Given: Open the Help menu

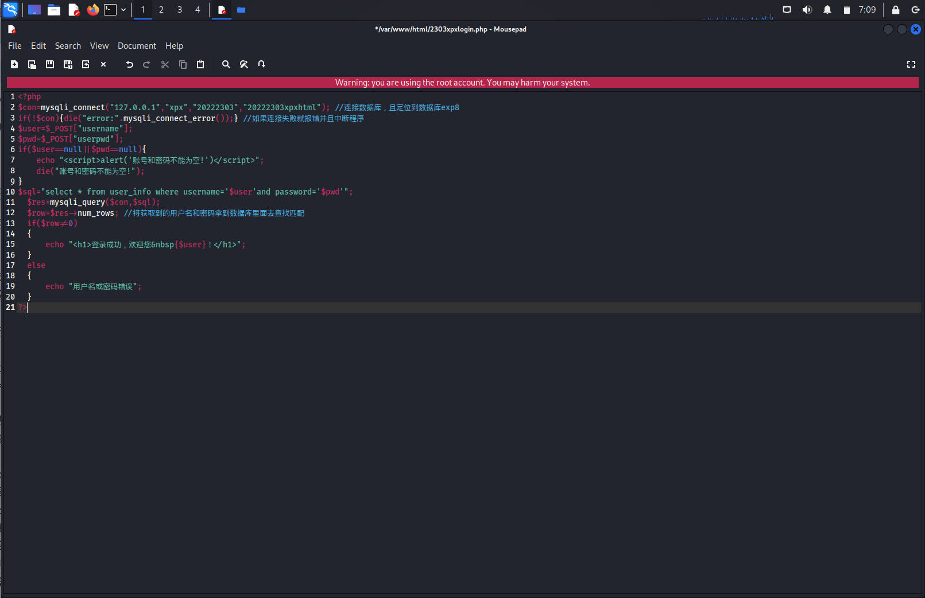Looking at the screenshot, I should tap(175, 46).
